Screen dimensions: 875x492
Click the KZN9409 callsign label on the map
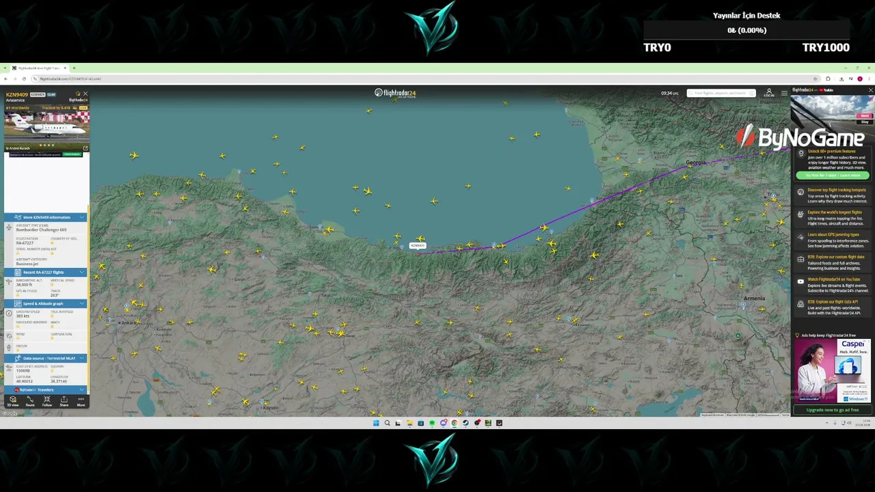(417, 245)
